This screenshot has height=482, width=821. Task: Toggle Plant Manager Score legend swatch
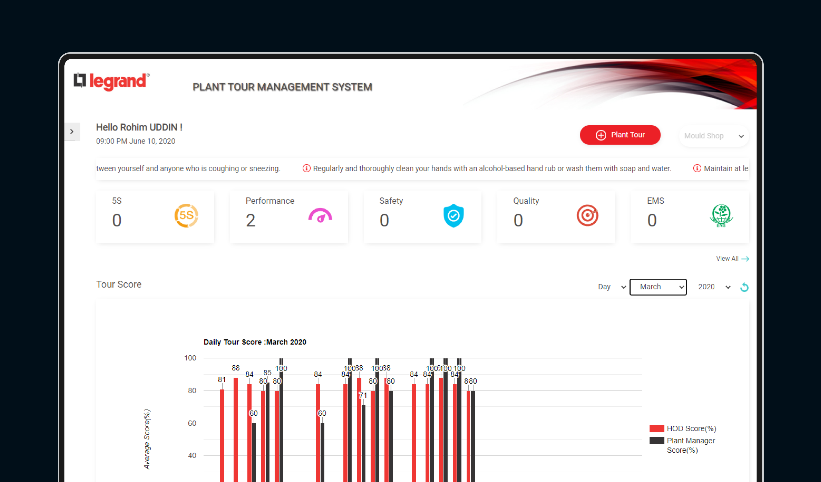pos(657,441)
